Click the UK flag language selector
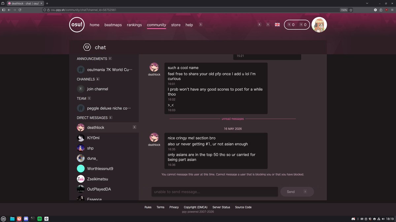This screenshot has width=396, height=222. (277, 25)
